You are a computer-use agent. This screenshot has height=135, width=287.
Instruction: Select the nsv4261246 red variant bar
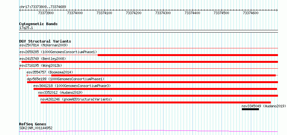[155, 102]
